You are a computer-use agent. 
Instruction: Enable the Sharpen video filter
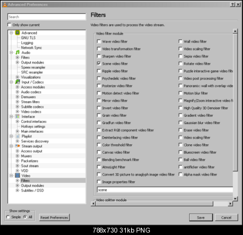[99, 56]
